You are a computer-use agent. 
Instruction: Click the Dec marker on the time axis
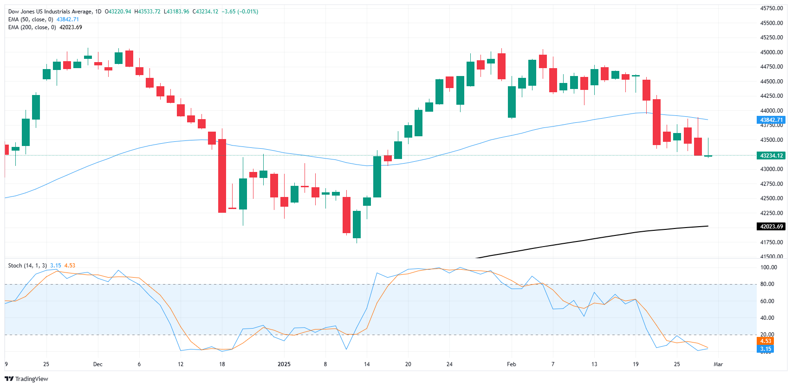(97, 364)
